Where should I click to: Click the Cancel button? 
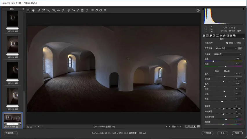(222, 133)
